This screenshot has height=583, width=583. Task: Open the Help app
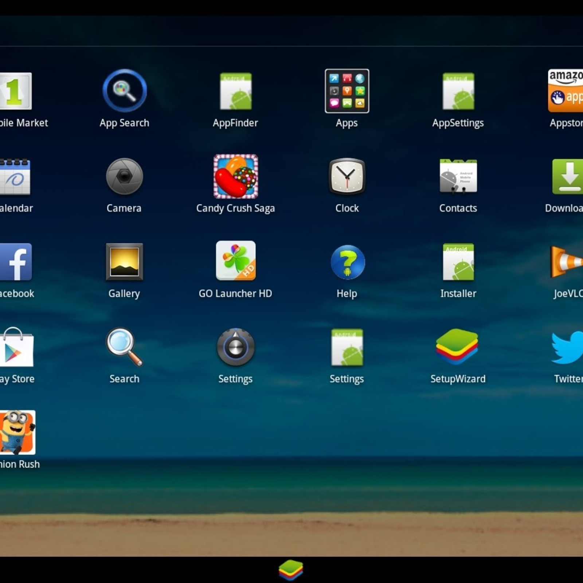(x=348, y=262)
